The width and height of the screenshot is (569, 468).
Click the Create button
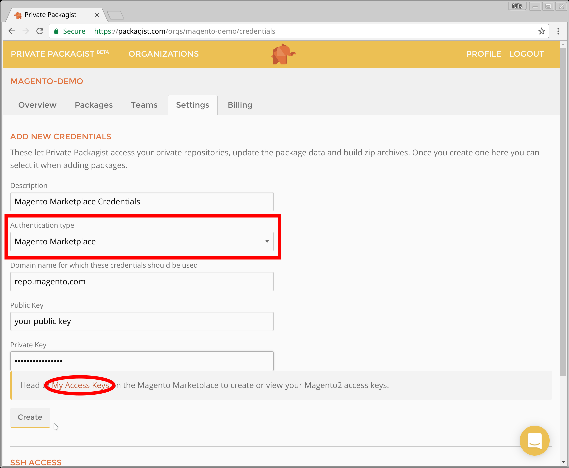(x=30, y=417)
